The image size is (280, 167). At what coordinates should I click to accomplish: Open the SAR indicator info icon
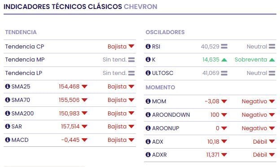tap(8, 127)
